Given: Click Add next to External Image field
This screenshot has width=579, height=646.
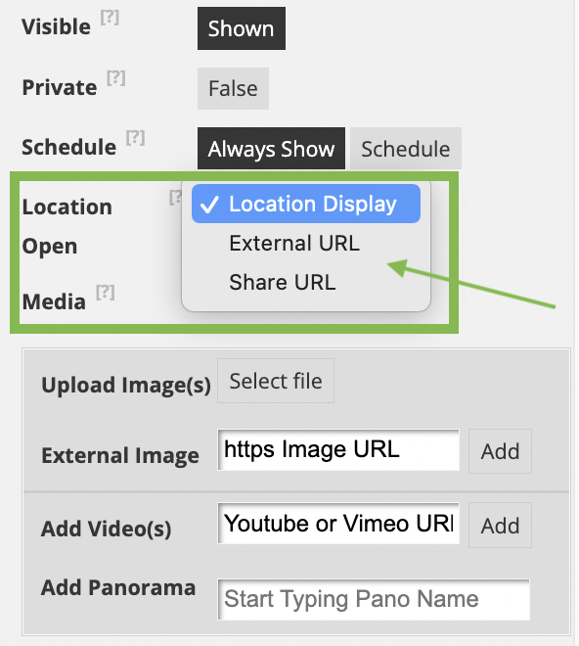Looking at the screenshot, I should [500, 451].
